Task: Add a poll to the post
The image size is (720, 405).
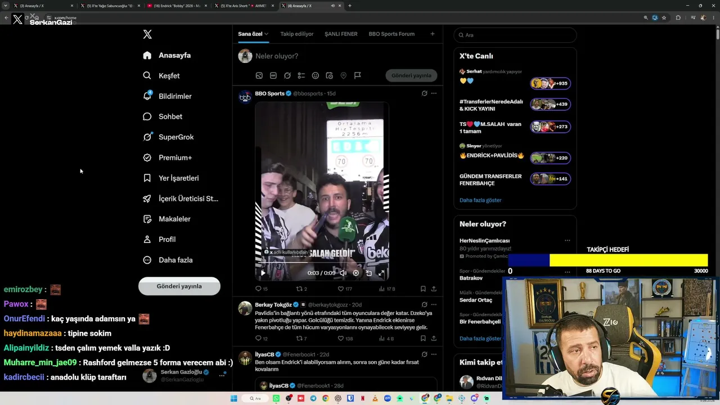Action: click(301, 75)
